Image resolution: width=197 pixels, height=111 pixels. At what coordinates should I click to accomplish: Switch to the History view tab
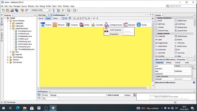[x=55, y=18]
